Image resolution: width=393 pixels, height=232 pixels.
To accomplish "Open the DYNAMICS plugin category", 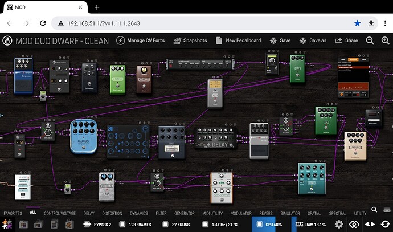I will click(139, 213).
